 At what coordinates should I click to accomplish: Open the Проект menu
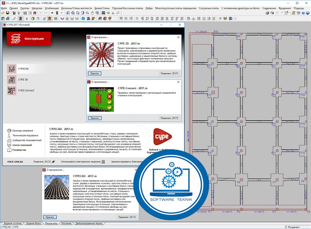14,8
